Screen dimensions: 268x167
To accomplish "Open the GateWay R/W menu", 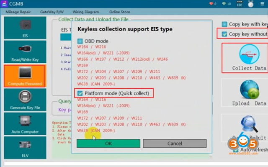I will pos(52,12).
